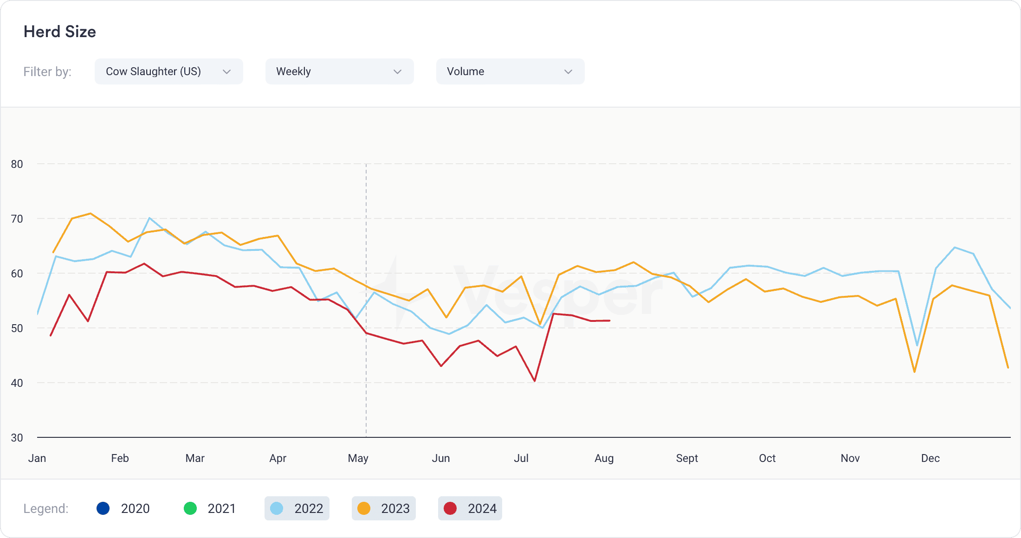This screenshot has width=1021, height=538.
Task: Open the Weekly frequency dropdown
Action: click(x=339, y=71)
